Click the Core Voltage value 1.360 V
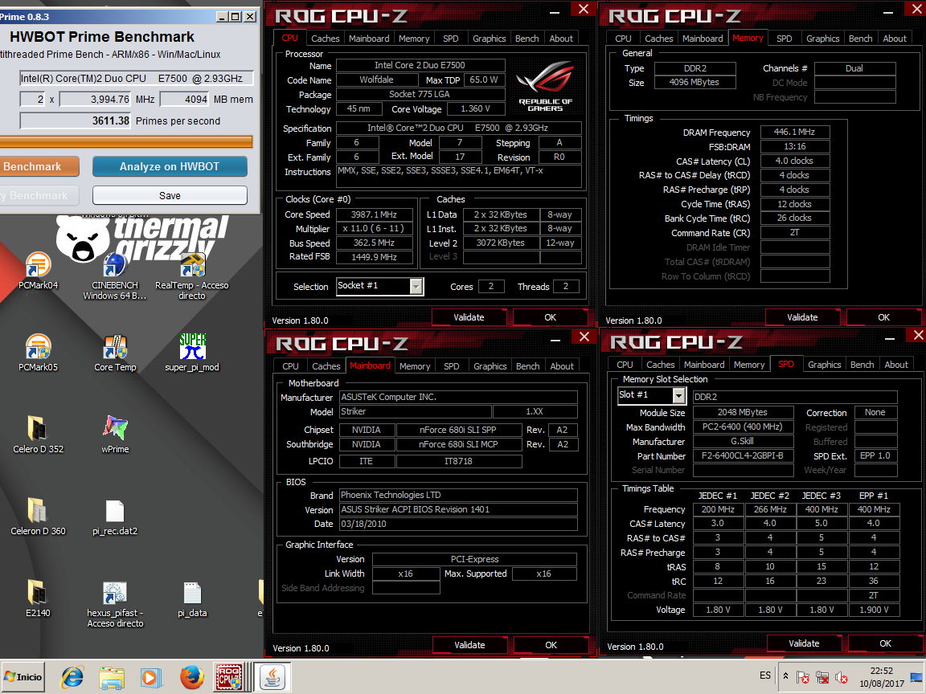This screenshot has height=694, width=926. (x=475, y=108)
